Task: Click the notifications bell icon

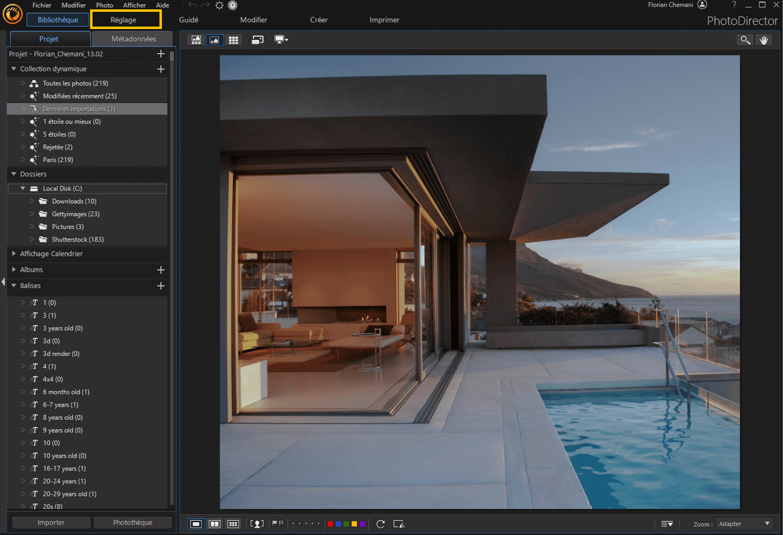Action: [x=233, y=5]
